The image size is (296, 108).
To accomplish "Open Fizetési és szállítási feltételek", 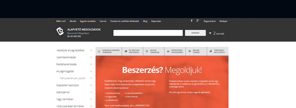I will (x=125, y=21).
